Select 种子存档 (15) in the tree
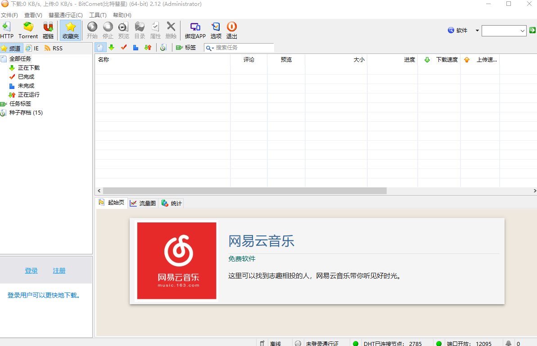The height and width of the screenshot is (346, 537). tap(26, 112)
